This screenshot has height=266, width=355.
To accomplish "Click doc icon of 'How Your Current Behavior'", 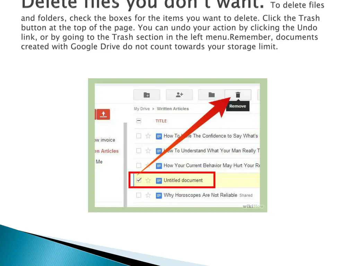I will pyautogui.click(x=159, y=166).
